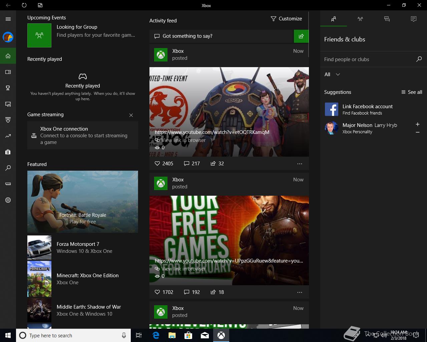Add Major Nelson as friend with plus
This screenshot has width=427, height=342.
point(418,124)
